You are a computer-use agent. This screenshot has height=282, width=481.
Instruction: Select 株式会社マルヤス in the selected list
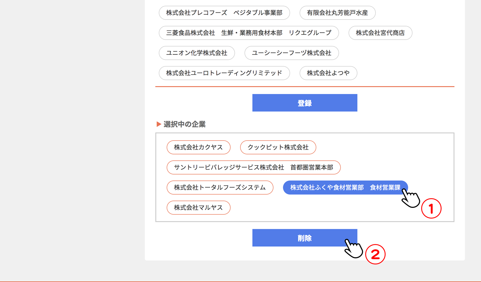198,208
